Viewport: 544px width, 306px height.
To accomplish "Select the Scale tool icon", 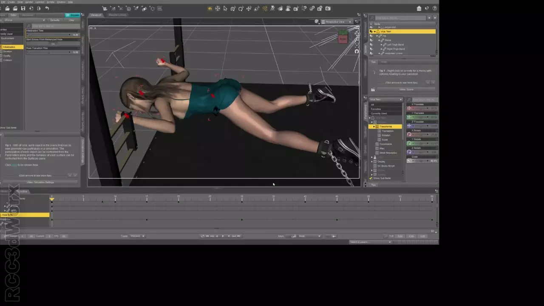I will [x=257, y=8].
